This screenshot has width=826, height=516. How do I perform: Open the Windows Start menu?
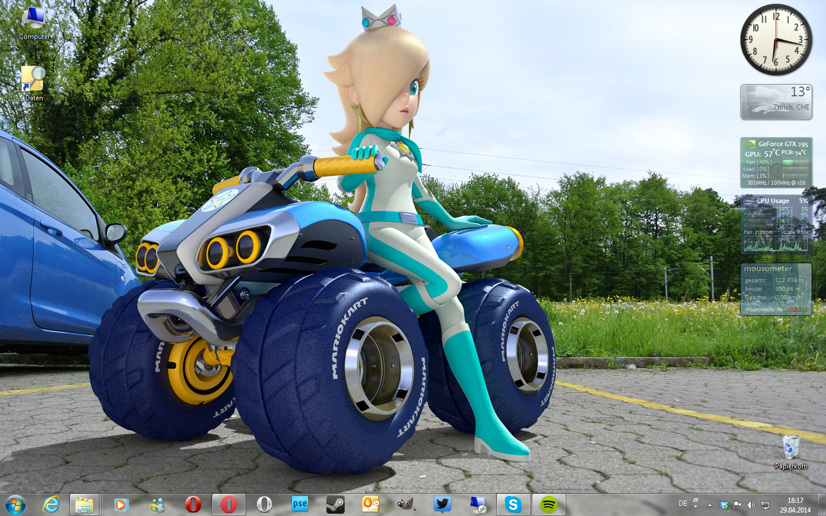coord(15,505)
